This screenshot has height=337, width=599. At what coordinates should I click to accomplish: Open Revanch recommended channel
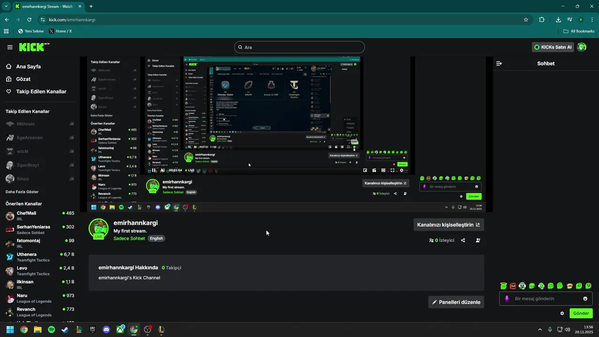(x=40, y=312)
